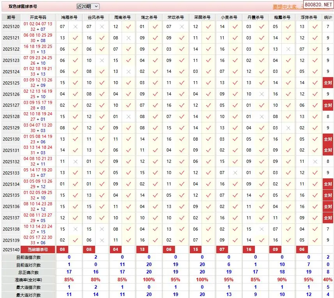Click the gray X in row 2025133 under 小旻杀号
334x298 pixels.
pos(235,173)
